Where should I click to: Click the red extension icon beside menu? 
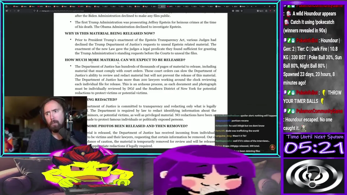click(x=270, y=11)
